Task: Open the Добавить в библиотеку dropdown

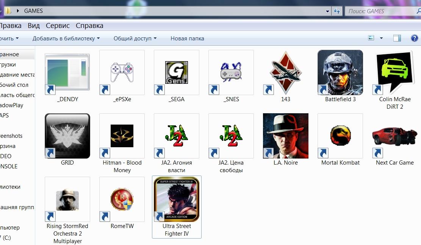Action: click(x=66, y=39)
